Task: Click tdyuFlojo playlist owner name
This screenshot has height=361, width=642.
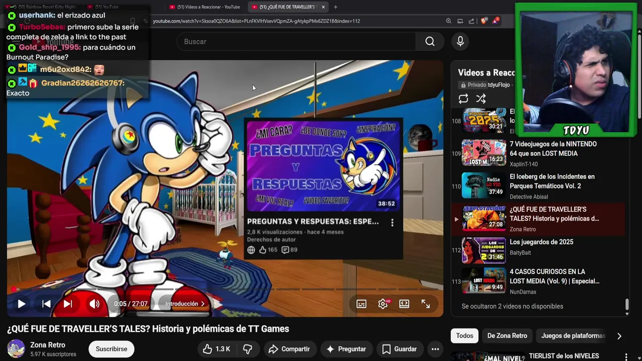Action: tap(499, 85)
